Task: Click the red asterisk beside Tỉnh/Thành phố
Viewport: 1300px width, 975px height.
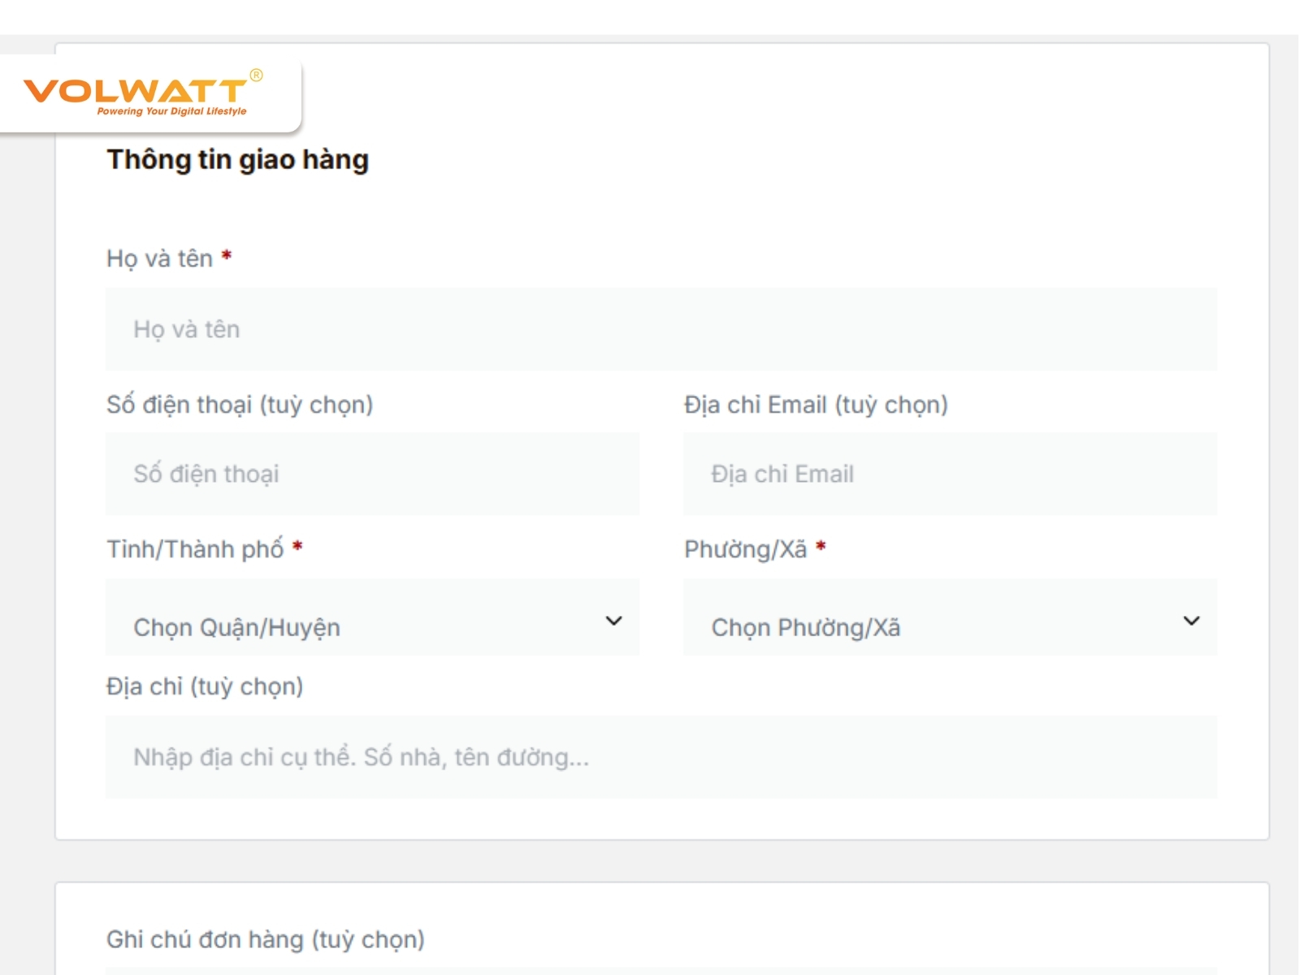Action: 297,546
